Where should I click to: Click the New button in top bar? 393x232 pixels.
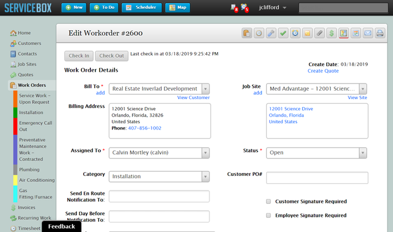pyautogui.click(x=74, y=7)
